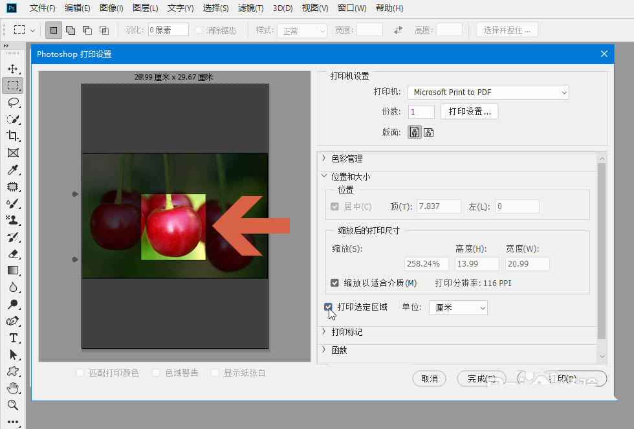
Task: Uncheck 打印选定区域 checkbox
Action: [329, 307]
